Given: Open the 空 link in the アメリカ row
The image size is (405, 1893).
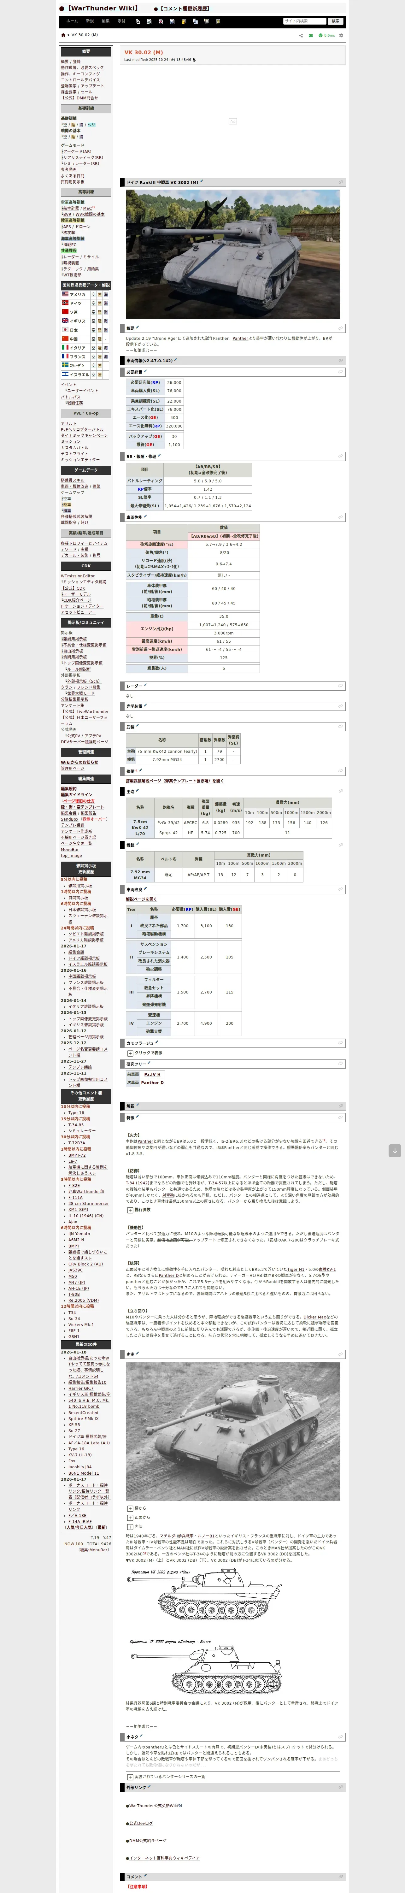Looking at the screenshot, I should (x=93, y=294).
